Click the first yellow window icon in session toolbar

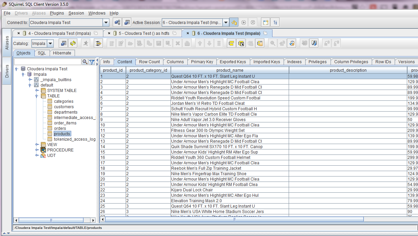(231, 43)
